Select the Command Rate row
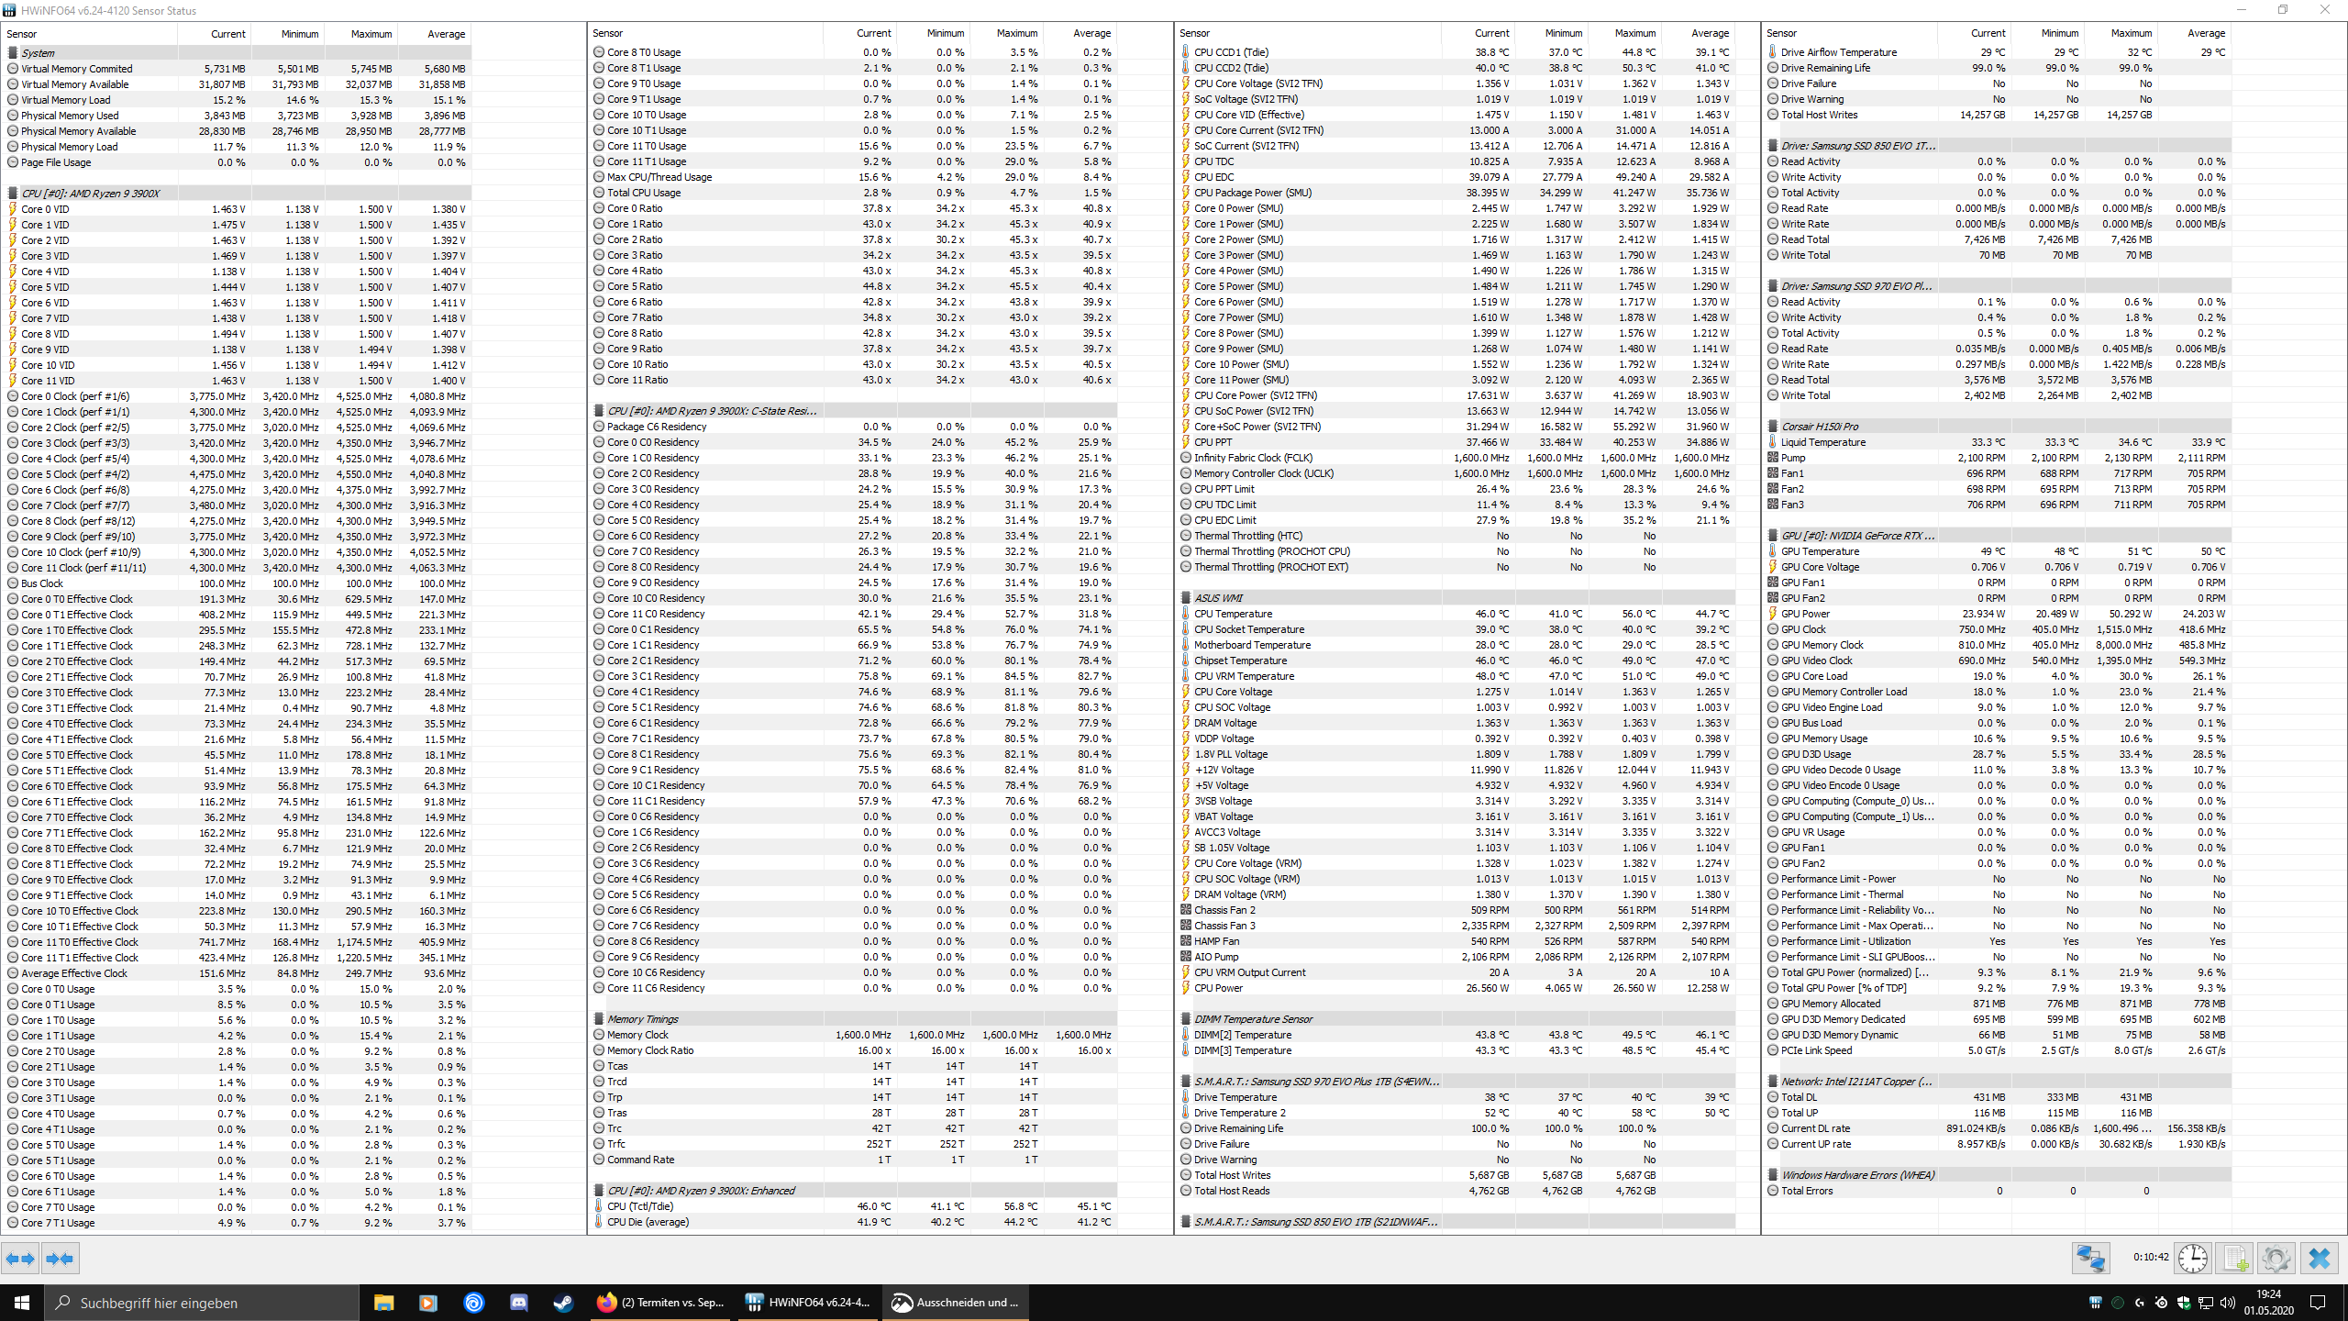 coord(853,1160)
